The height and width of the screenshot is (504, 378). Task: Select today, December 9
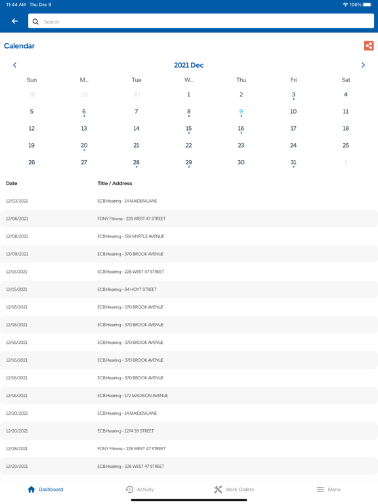(x=241, y=112)
